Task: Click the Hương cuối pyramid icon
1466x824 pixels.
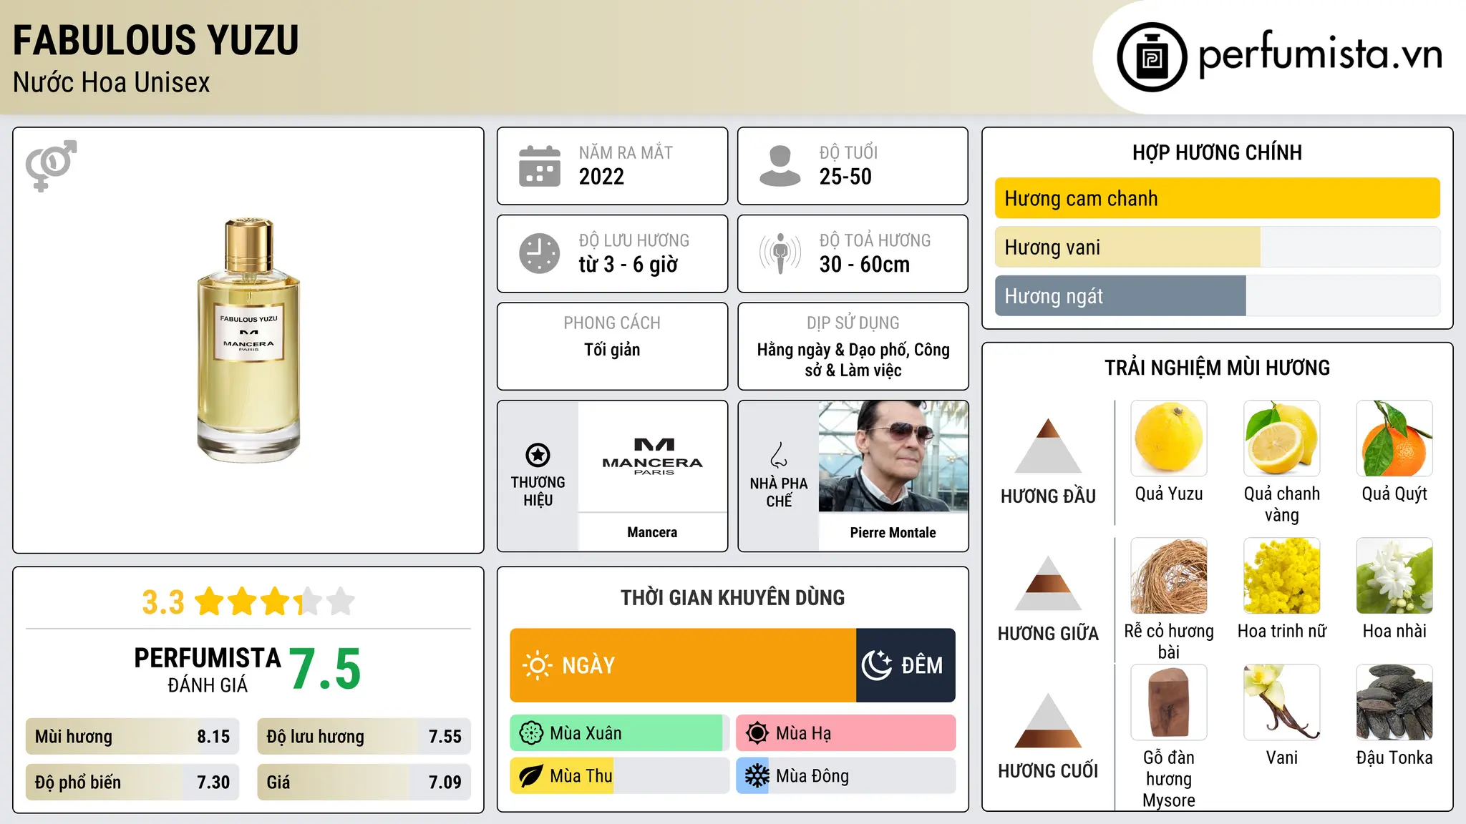Action: (1048, 720)
